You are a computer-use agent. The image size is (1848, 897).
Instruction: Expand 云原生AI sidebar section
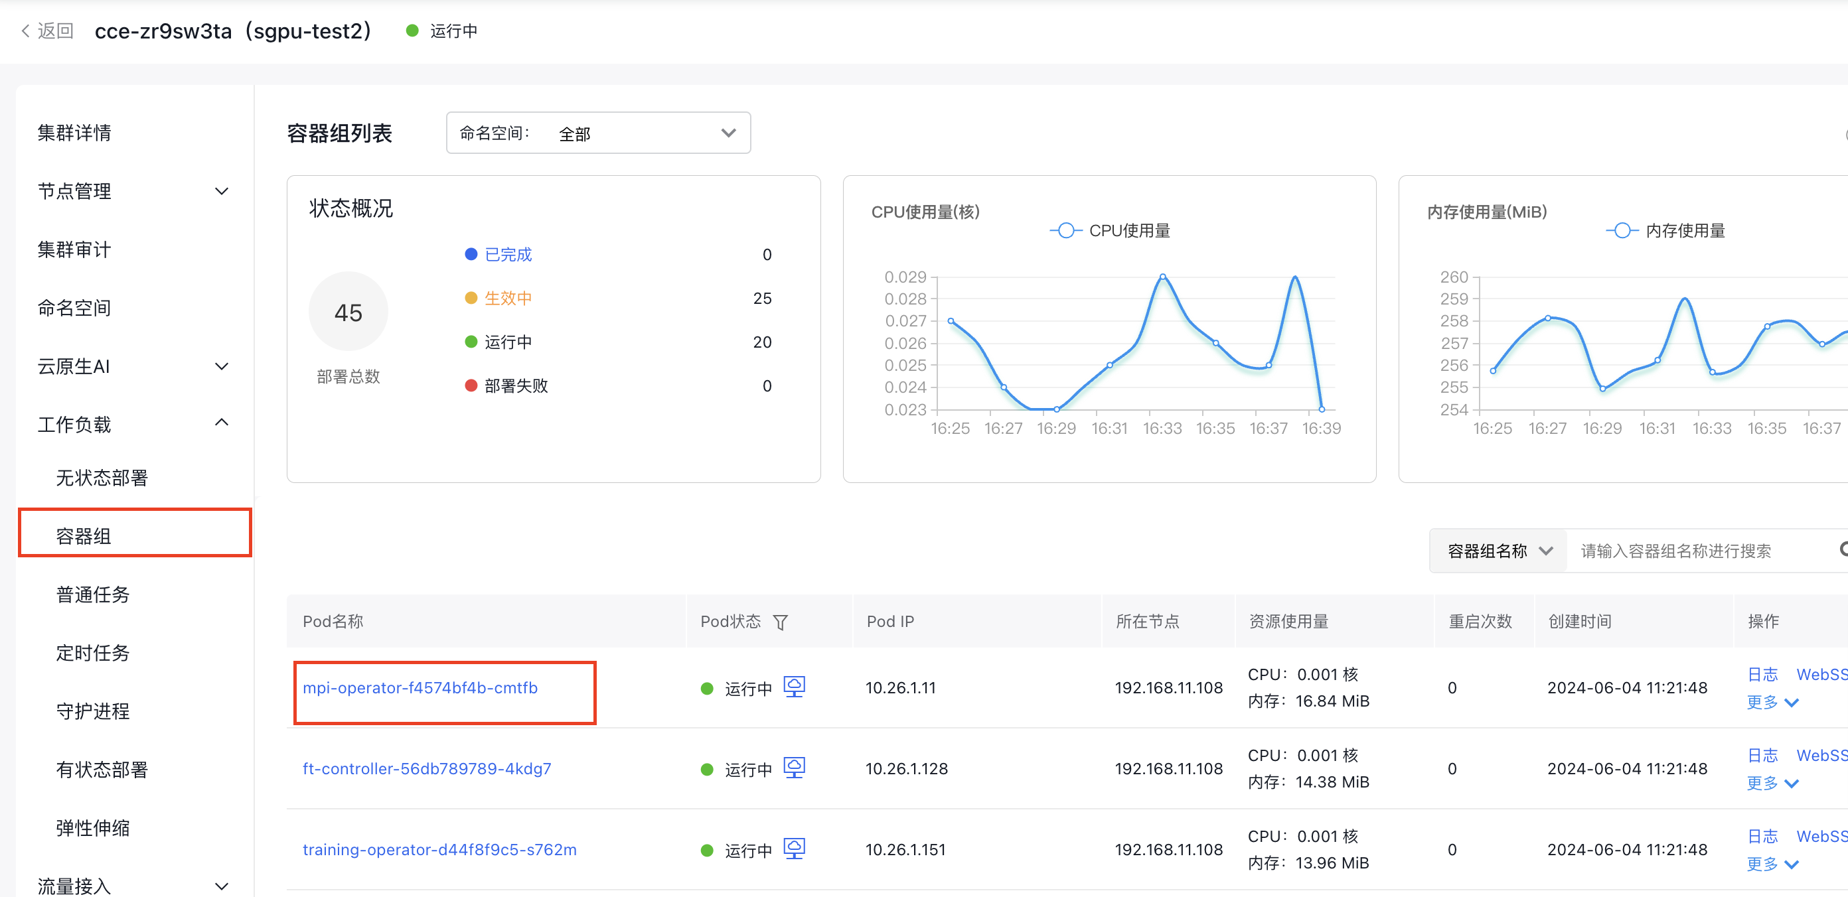[x=222, y=366]
